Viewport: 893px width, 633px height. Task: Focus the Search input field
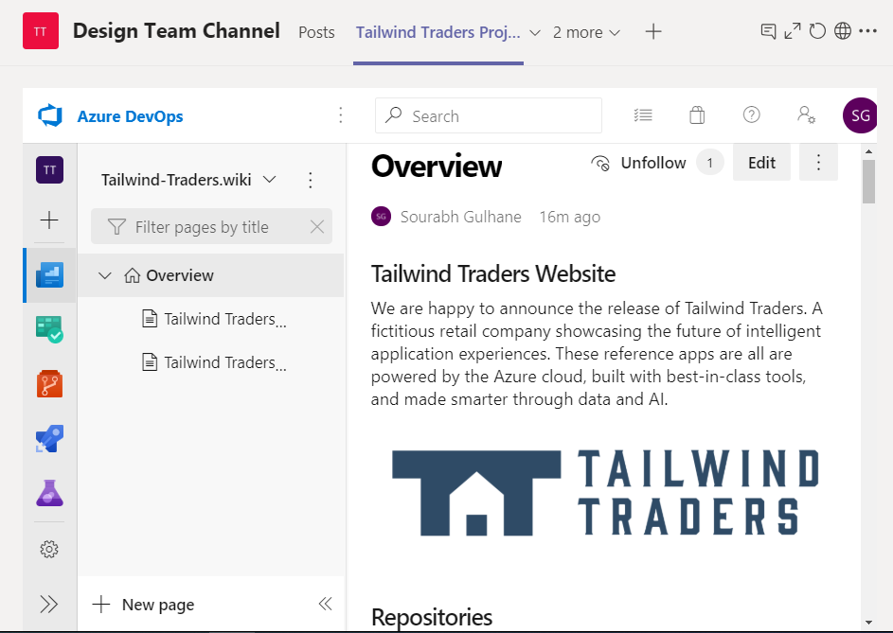[x=489, y=115]
